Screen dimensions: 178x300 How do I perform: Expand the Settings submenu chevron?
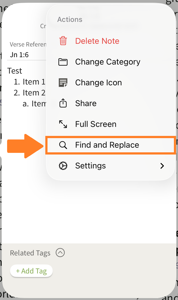(x=162, y=166)
